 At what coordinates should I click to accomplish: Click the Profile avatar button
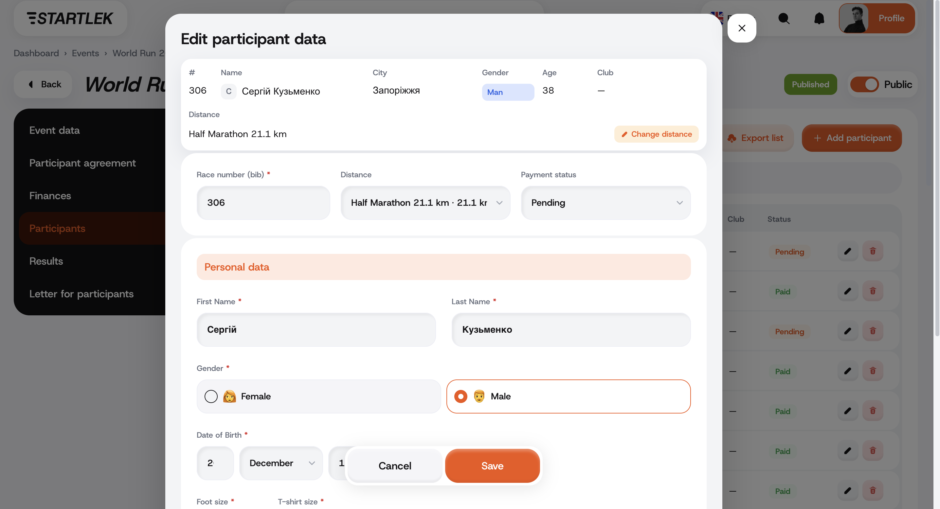pos(877,18)
